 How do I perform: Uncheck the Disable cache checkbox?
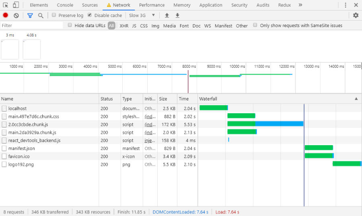click(x=90, y=15)
